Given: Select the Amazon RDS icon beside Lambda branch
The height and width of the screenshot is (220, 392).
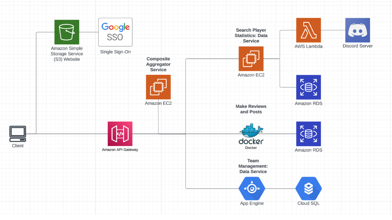Looking at the screenshot, I should click(309, 87).
